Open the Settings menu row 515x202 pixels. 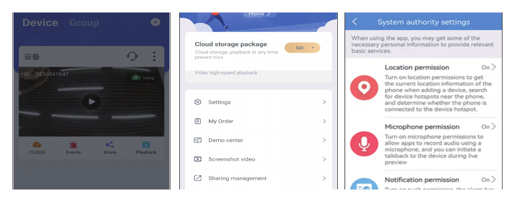[259, 102]
